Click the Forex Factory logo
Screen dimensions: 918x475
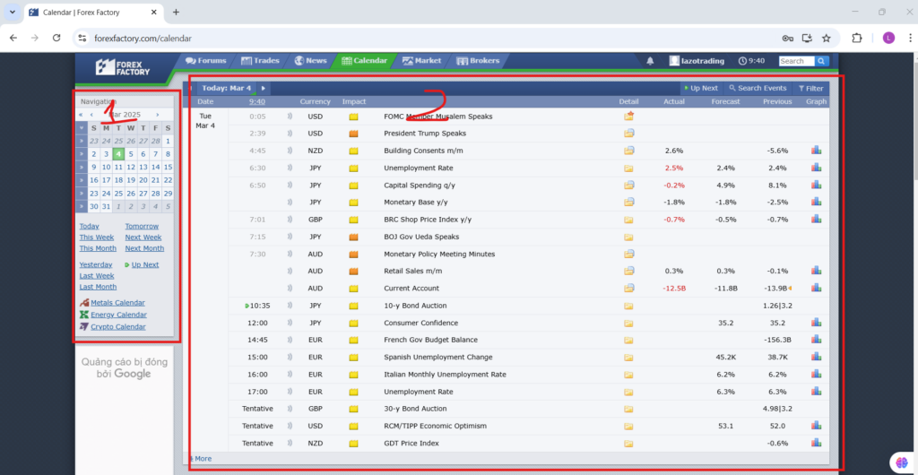point(123,67)
